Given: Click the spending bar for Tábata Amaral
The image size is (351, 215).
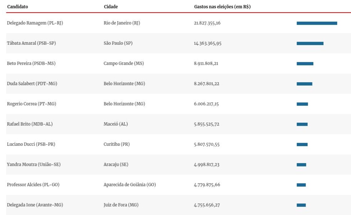Looking at the screenshot, I should click(310, 44).
